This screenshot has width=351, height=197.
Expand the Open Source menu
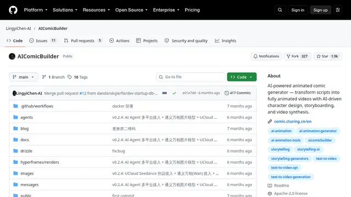tap(132, 10)
